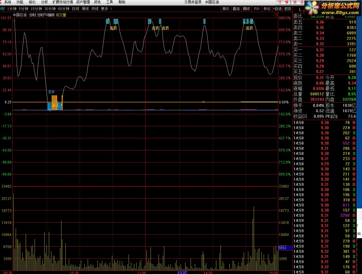Click the 现价 current price value
362x274 pixels.
pos(320,78)
